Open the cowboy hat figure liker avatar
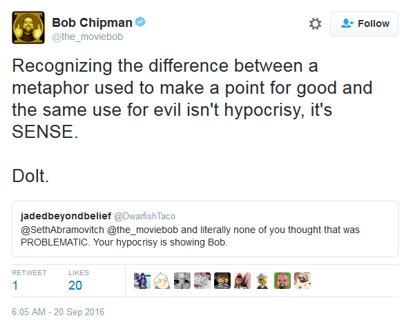Viewport: 404px width, 320px height. tap(262, 281)
